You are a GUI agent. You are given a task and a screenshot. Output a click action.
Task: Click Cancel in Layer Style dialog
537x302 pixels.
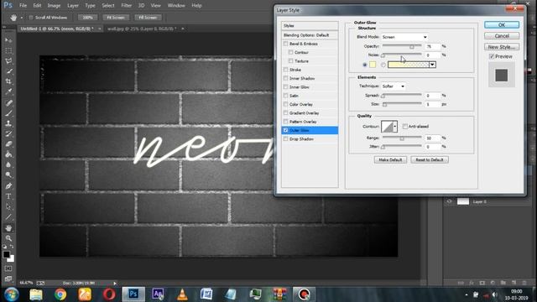tap(502, 35)
